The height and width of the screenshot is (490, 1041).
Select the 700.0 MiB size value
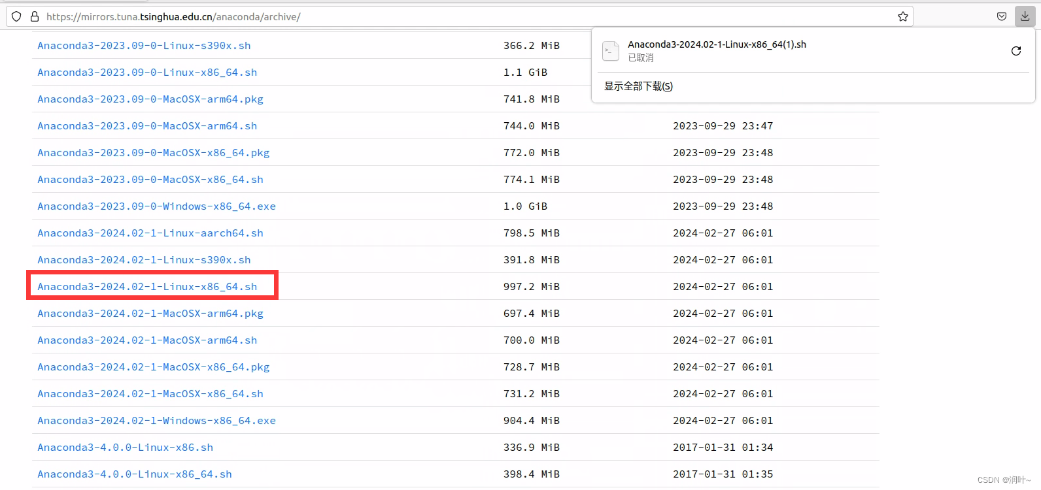(532, 340)
